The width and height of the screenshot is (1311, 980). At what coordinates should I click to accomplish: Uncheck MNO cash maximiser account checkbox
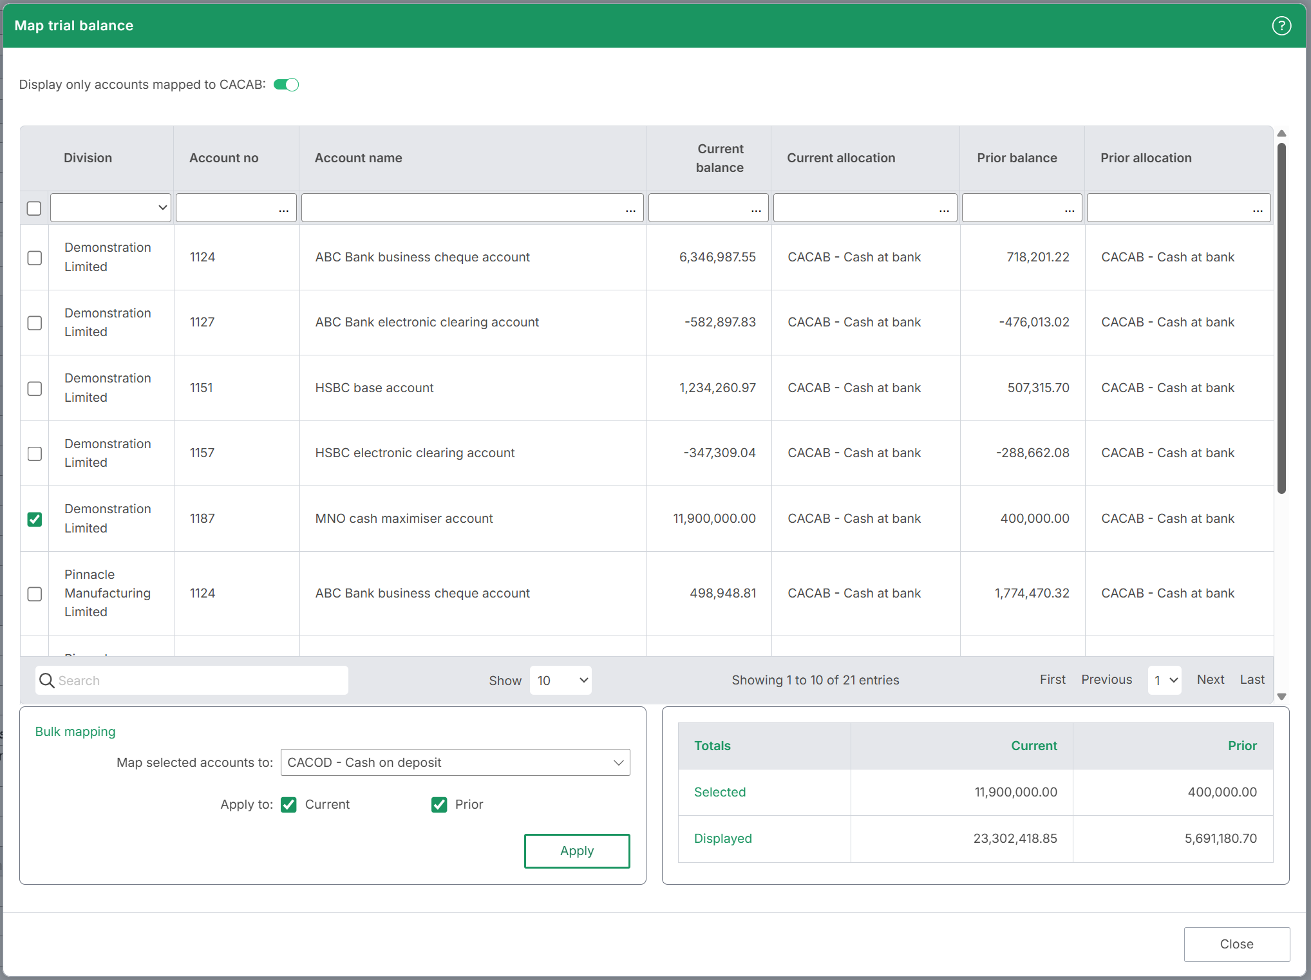(x=35, y=519)
